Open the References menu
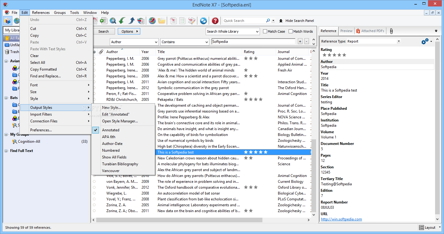This screenshot has height=234, width=444. point(41,13)
